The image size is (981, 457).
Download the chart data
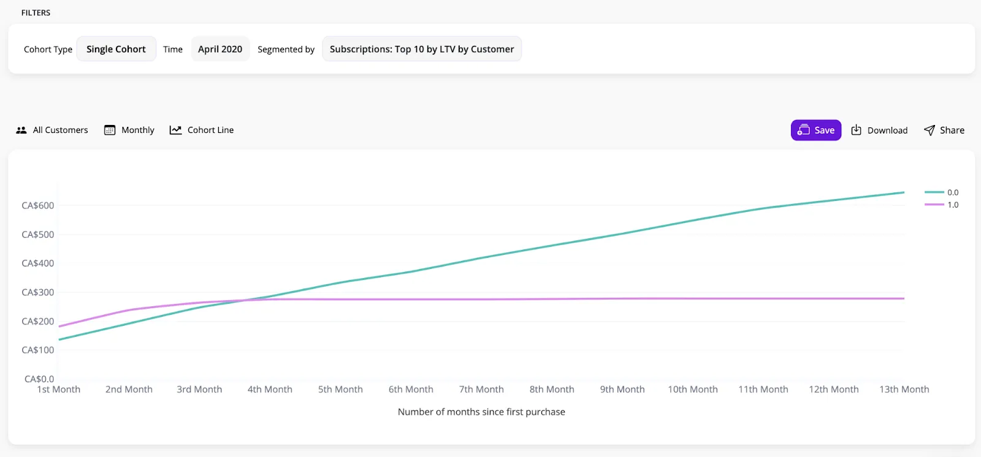click(879, 130)
